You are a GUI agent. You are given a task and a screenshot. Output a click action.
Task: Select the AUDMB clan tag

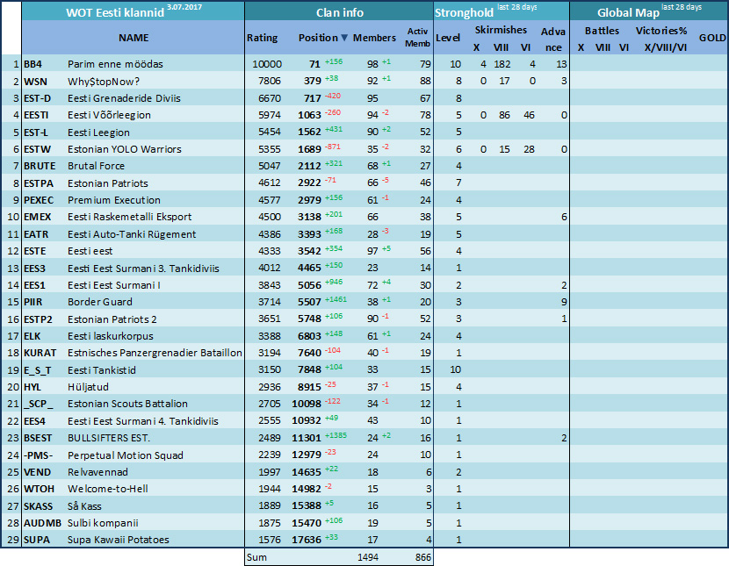42,523
